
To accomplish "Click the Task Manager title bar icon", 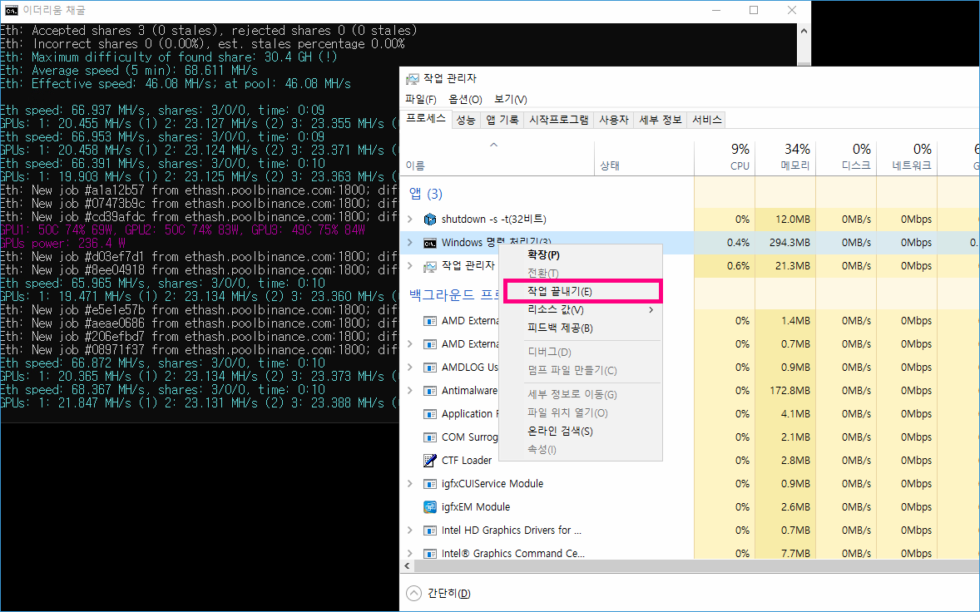I will (413, 79).
